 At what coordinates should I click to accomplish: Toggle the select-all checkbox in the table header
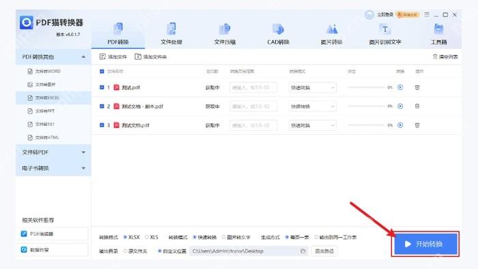(102, 72)
